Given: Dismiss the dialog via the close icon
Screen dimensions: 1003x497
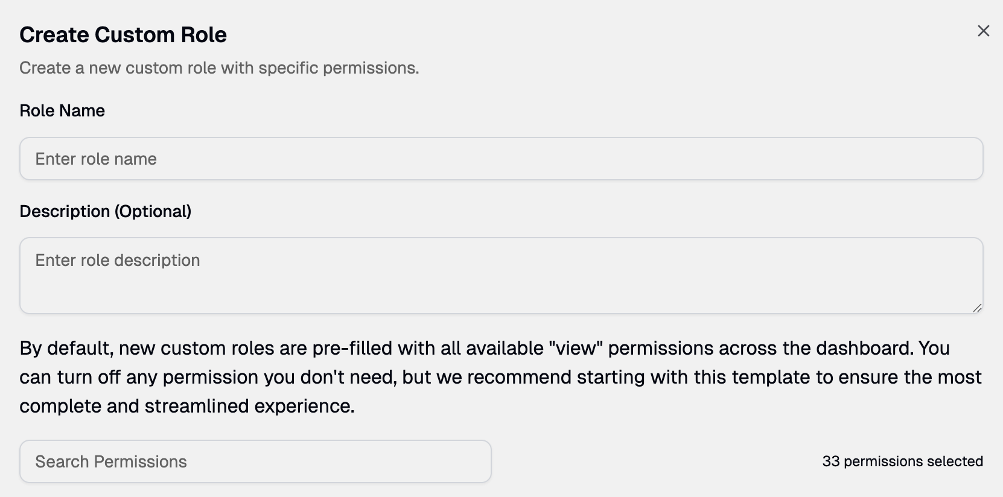Looking at the screenshot, I should (x=983, y=31).
